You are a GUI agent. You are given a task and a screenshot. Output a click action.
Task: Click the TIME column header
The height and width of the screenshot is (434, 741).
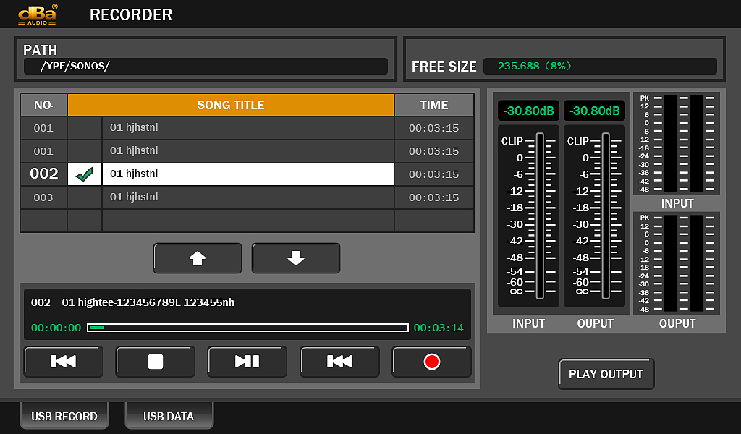[x=434, y=105]
